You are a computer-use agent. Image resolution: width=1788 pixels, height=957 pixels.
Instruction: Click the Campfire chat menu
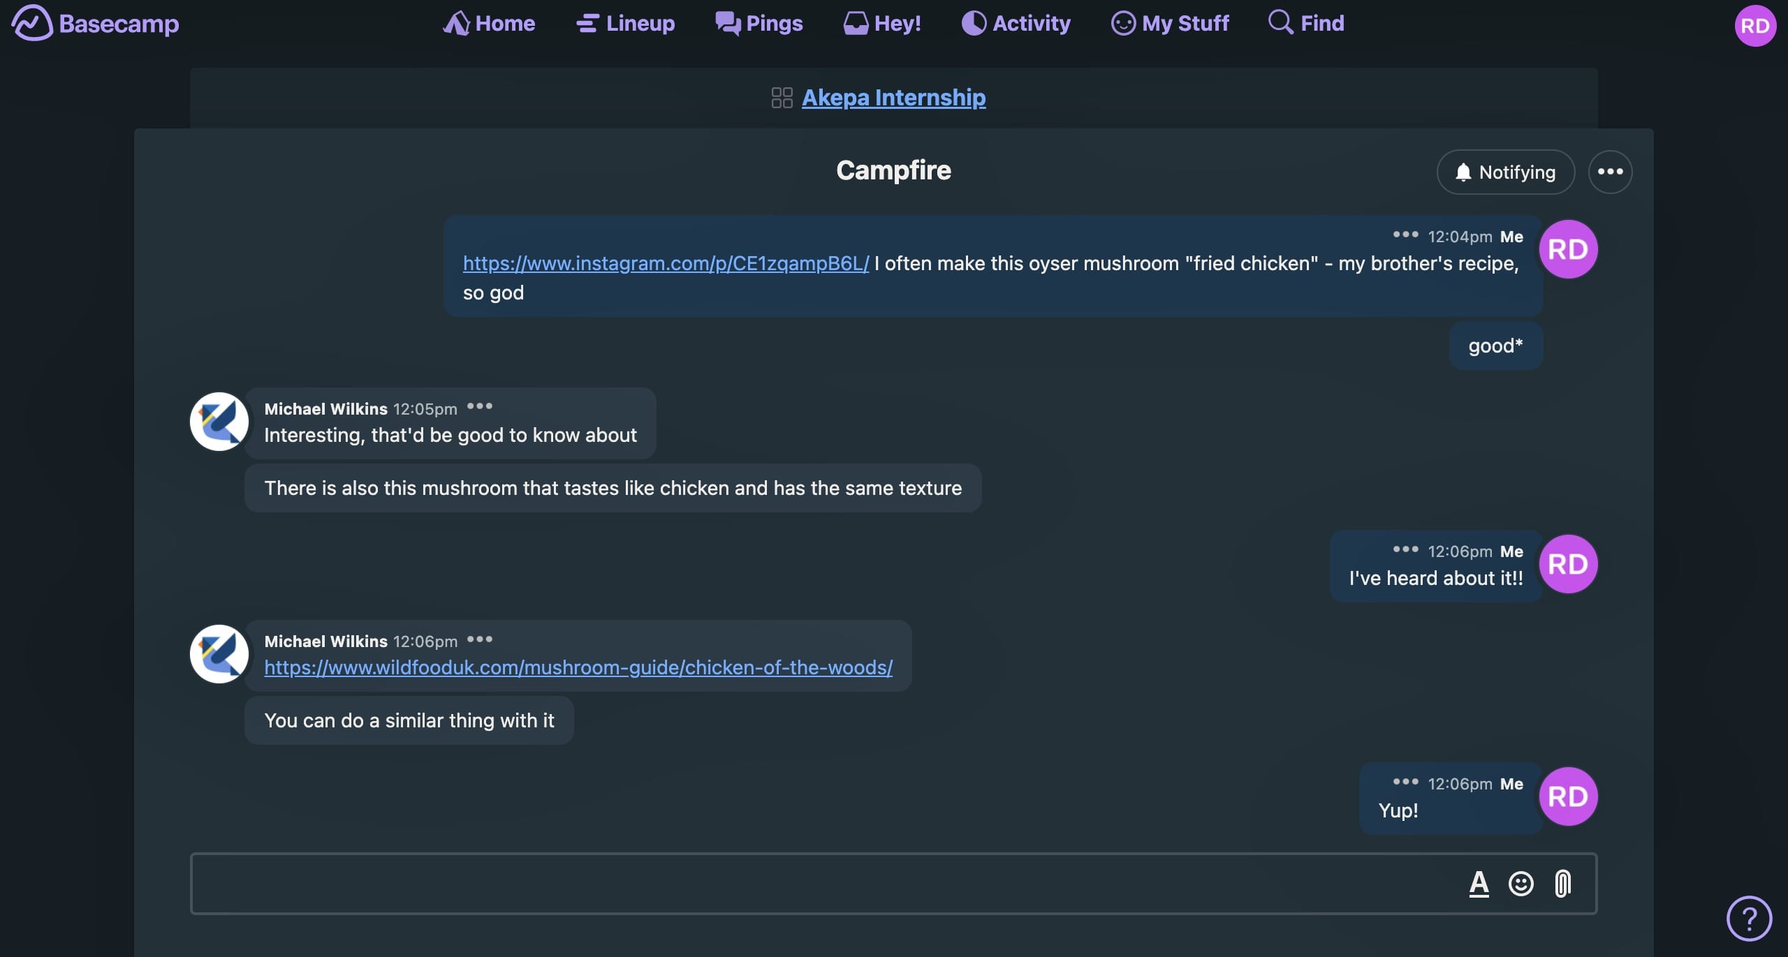click(1611, 171)
